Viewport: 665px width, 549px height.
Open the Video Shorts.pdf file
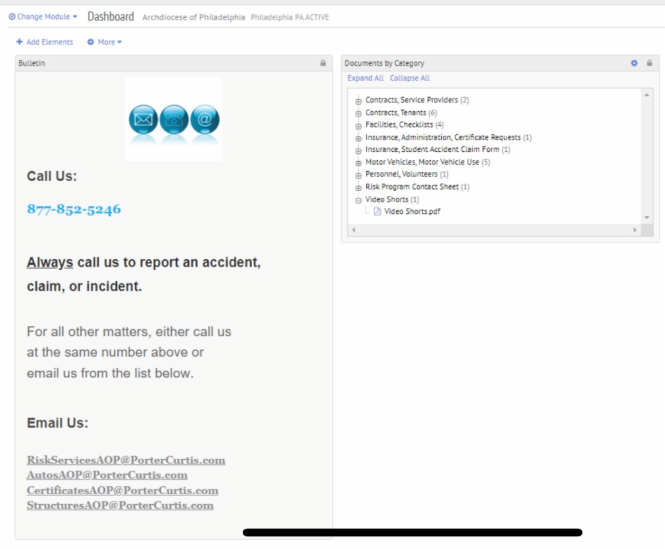(412, 211)
